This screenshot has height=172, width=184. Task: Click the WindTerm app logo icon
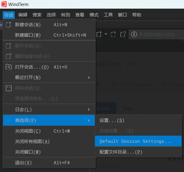(4, 4)
